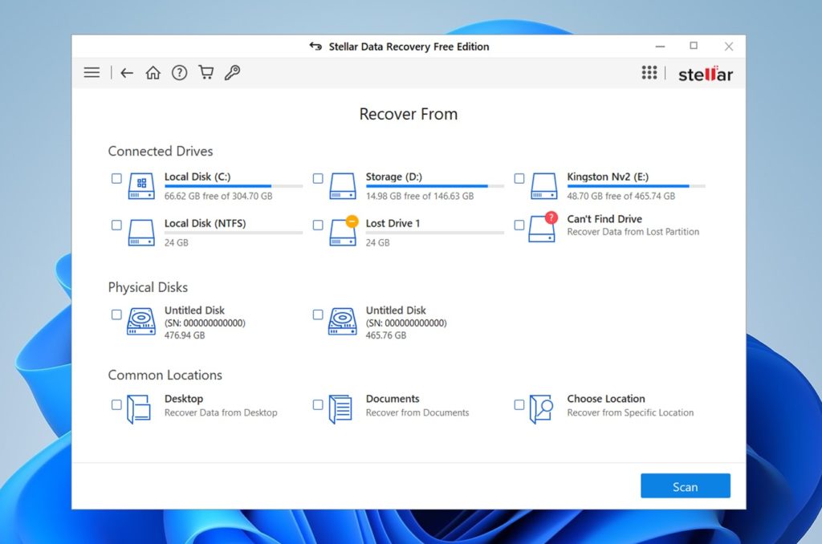Click the Home icon in the toolbar
Viewport: 822px width, 544px height.
(153, 72)
